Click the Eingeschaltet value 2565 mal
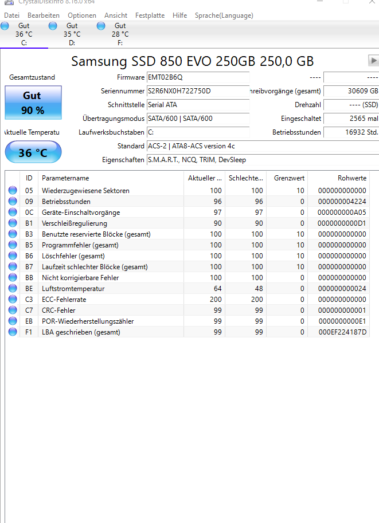Screen dimensions: 379x523 pos(351,119)
